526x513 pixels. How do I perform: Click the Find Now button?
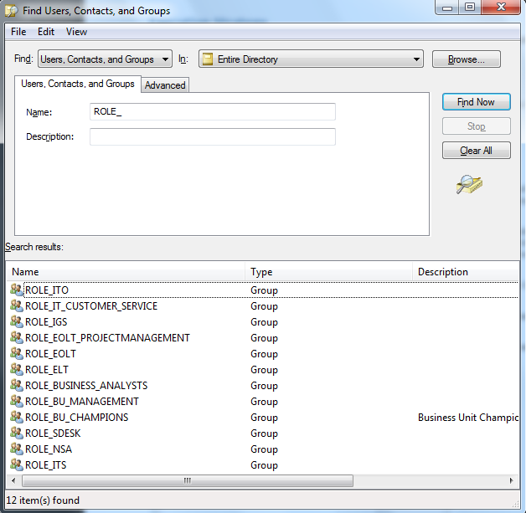click(477, 102)
